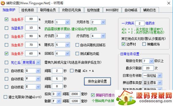The image size is (173, 106).
Task: Uncheck the 当血低于 60% checkbox
Action: click(x=6, y=53)
